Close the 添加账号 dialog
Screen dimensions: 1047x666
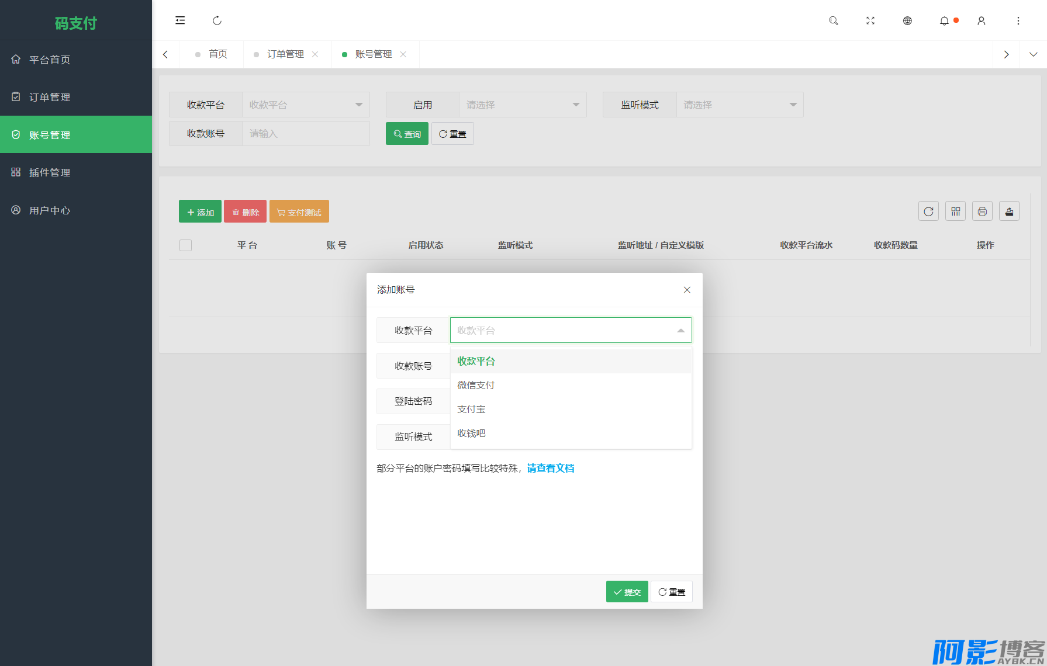click(687, 290)
